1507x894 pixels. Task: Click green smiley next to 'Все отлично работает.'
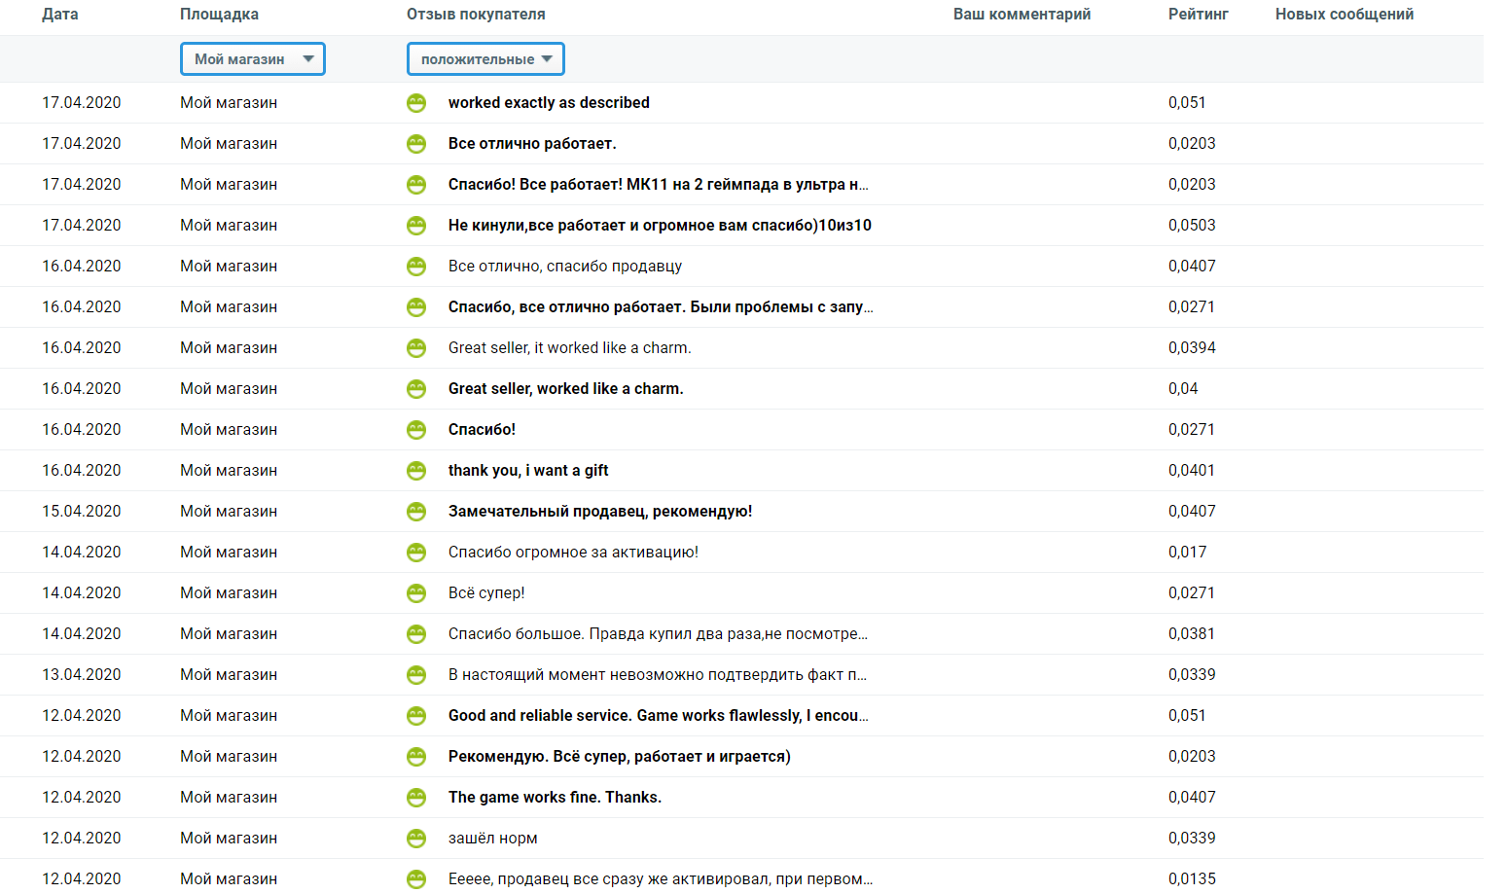tap(416, 144)
